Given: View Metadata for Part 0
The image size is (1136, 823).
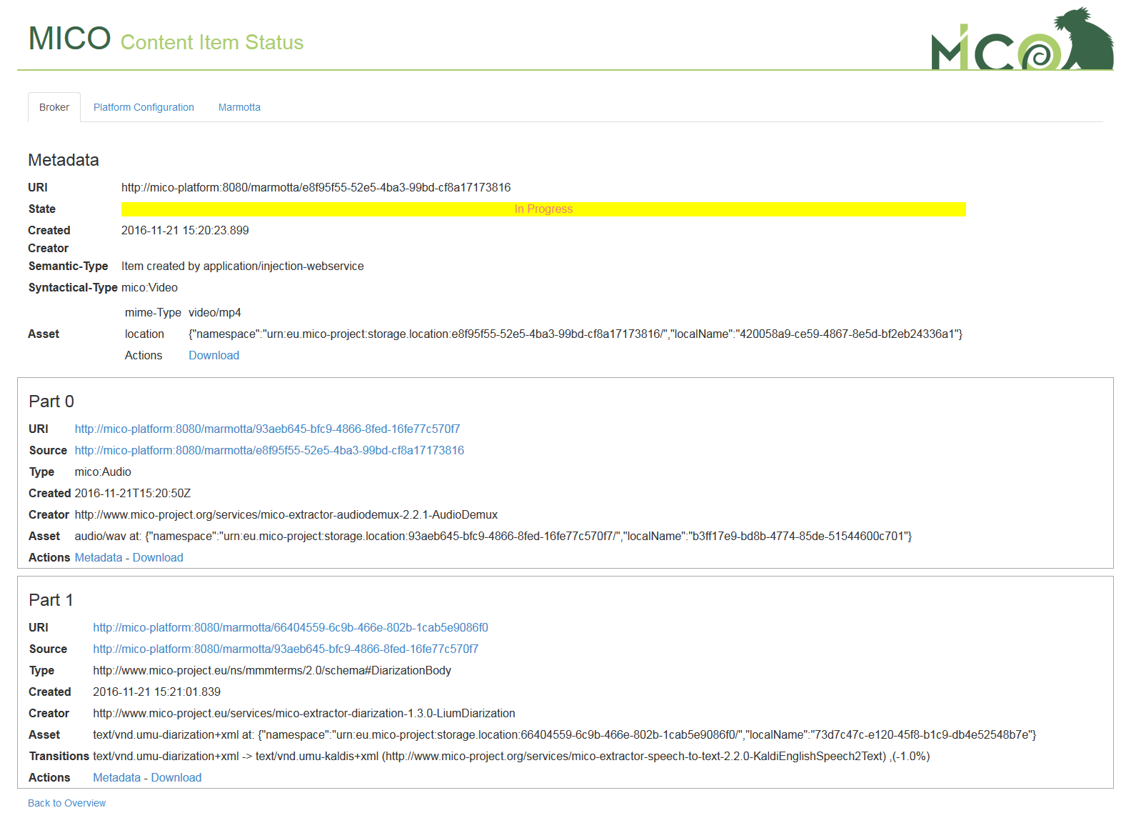Looking at the screenshot, I should [99, 558].
